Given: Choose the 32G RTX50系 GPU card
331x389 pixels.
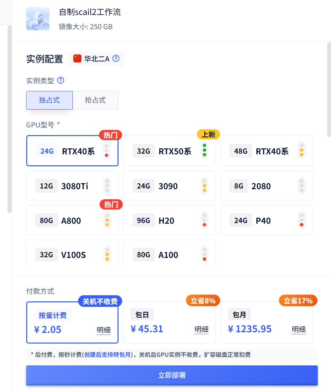Looking at the screenshot, I should [169, 151].
